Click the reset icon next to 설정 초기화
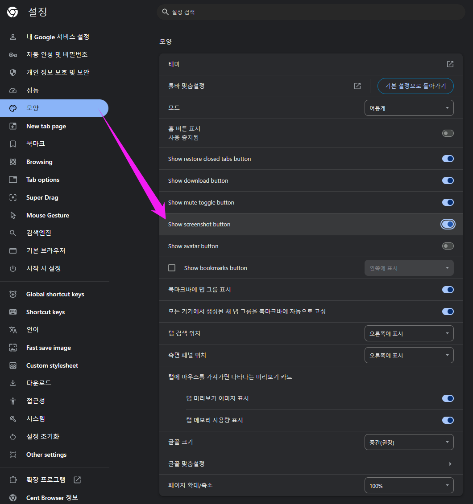The width and height of the screenshot is (473, 504). coord(13,437)
